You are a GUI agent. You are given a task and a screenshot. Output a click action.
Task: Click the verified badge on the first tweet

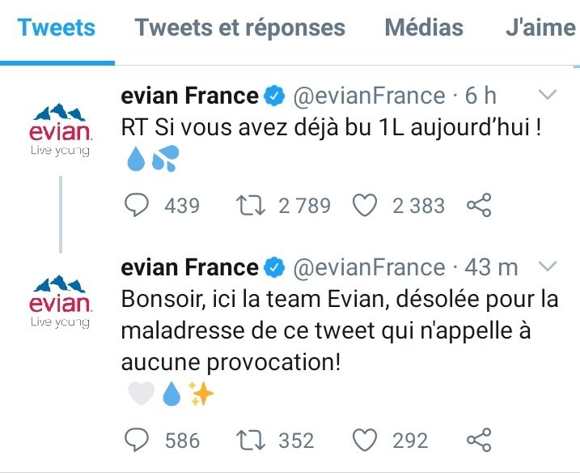tap(275, 96)
